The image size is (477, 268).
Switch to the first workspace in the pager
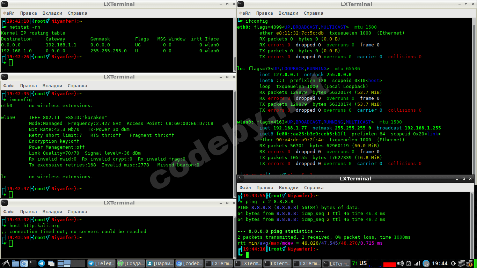(64, 263)
